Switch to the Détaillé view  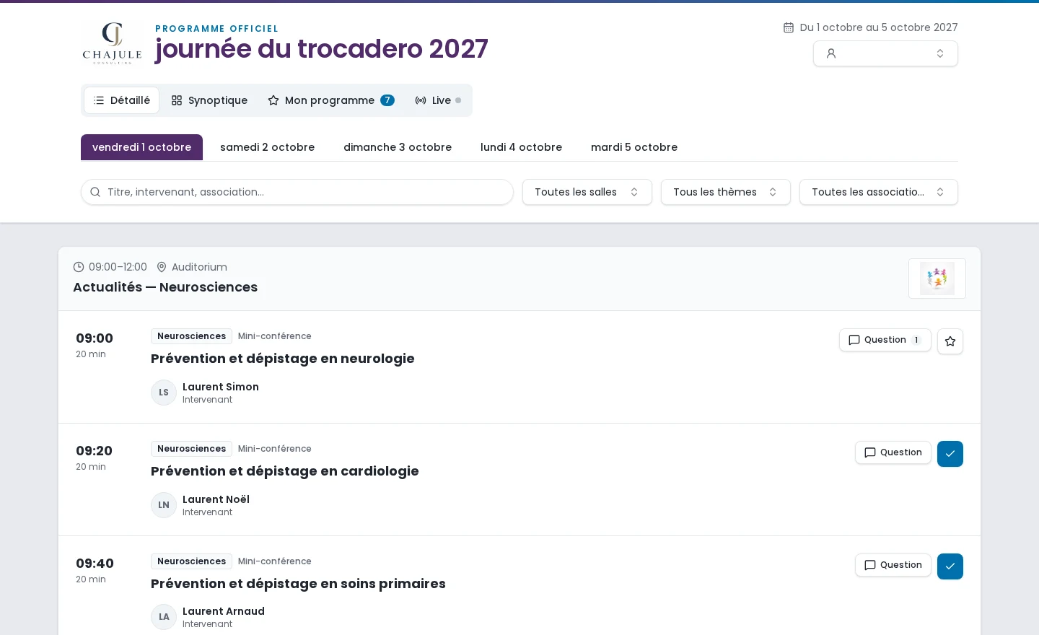point(121,100)
